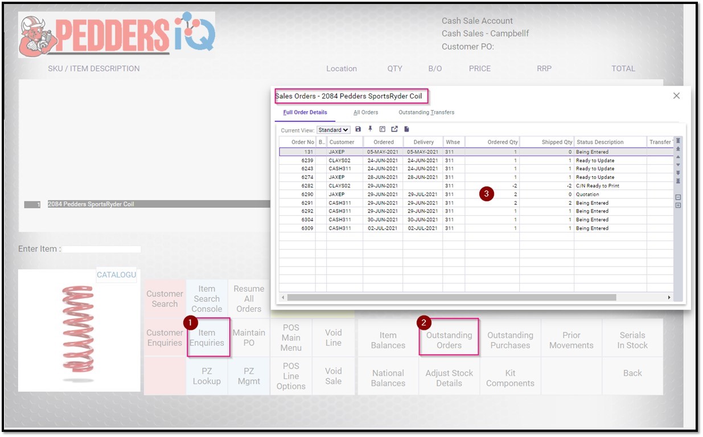Click the right arrow of horizontal scrollbar
The width and height of the screenshot is (703, 437).
click(669, 297)
